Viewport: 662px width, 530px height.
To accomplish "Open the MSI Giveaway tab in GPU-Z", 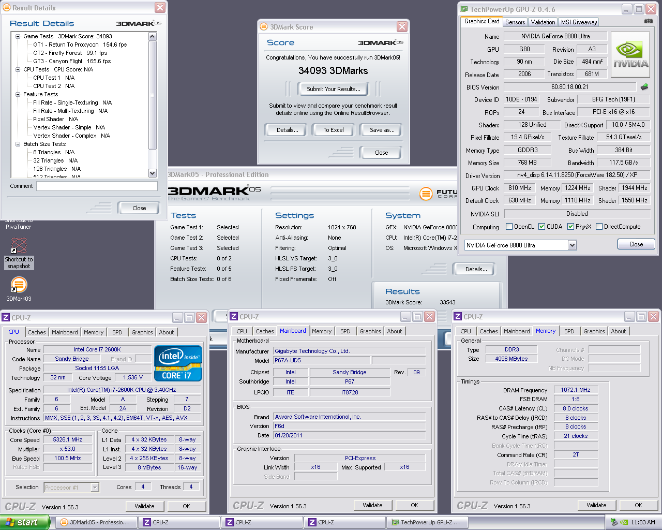I will (579, 22).
